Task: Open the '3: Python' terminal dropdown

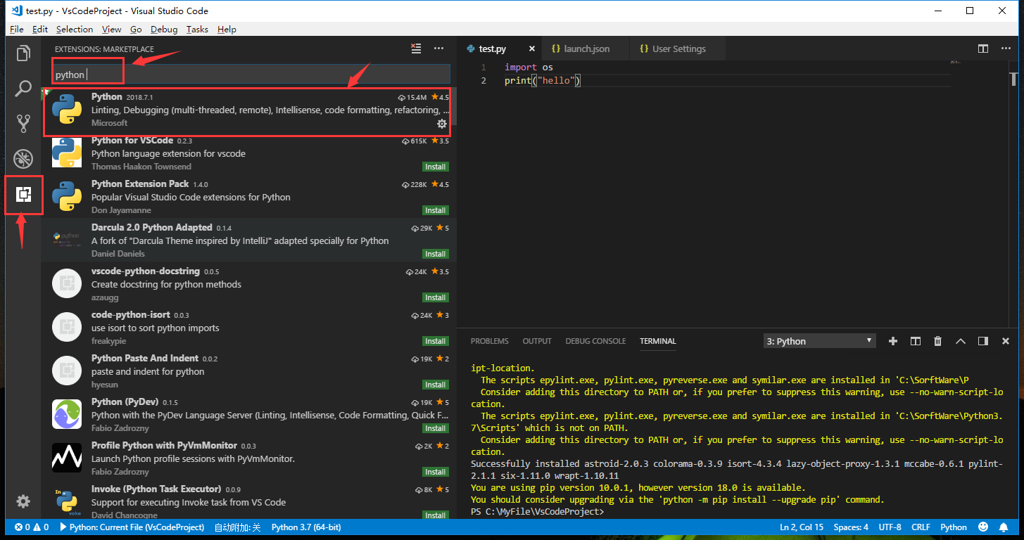Action: click(818, 341)
